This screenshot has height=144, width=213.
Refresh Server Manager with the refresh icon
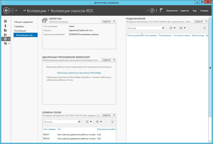click(152, 11)
